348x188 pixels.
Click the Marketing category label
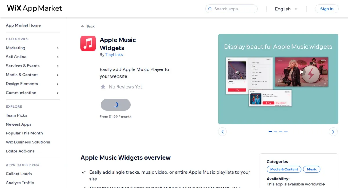tap(15, 48)
